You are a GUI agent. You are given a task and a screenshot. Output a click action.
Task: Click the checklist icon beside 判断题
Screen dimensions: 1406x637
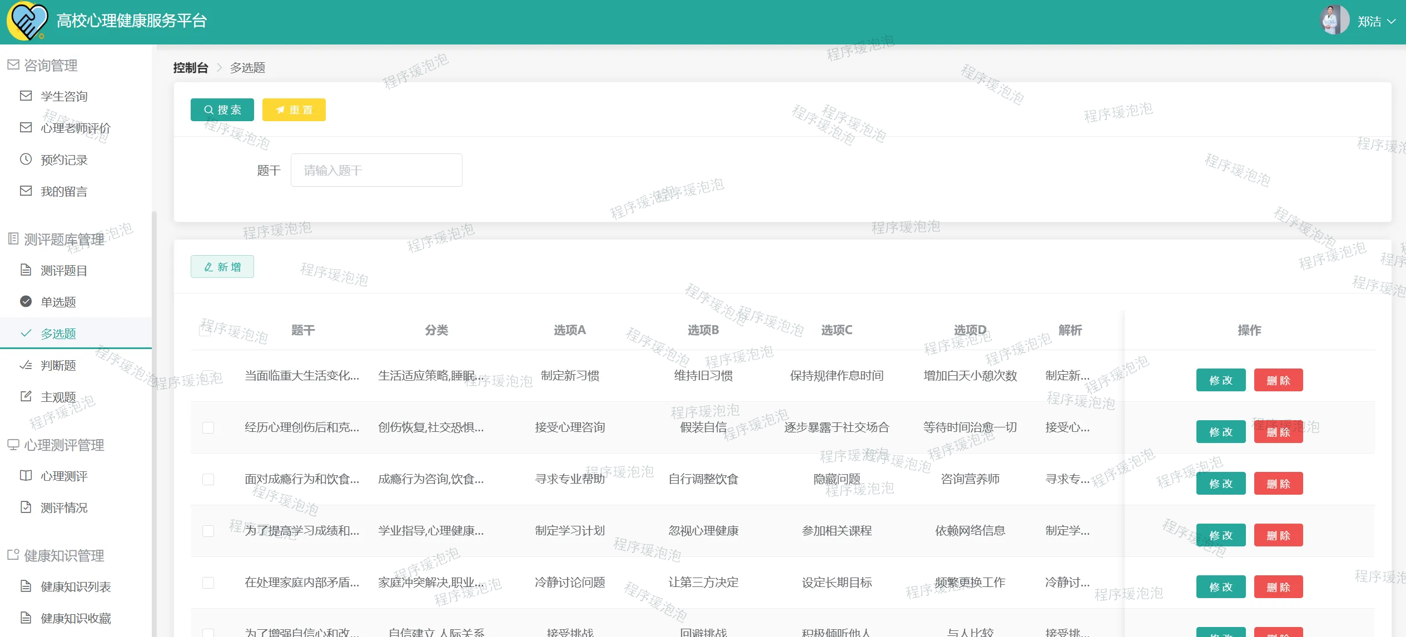26,365
